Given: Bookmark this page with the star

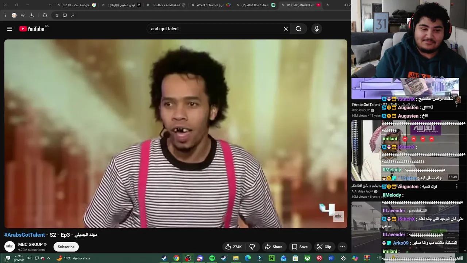Looking at the screenshot, I should (x=57, y=15).
